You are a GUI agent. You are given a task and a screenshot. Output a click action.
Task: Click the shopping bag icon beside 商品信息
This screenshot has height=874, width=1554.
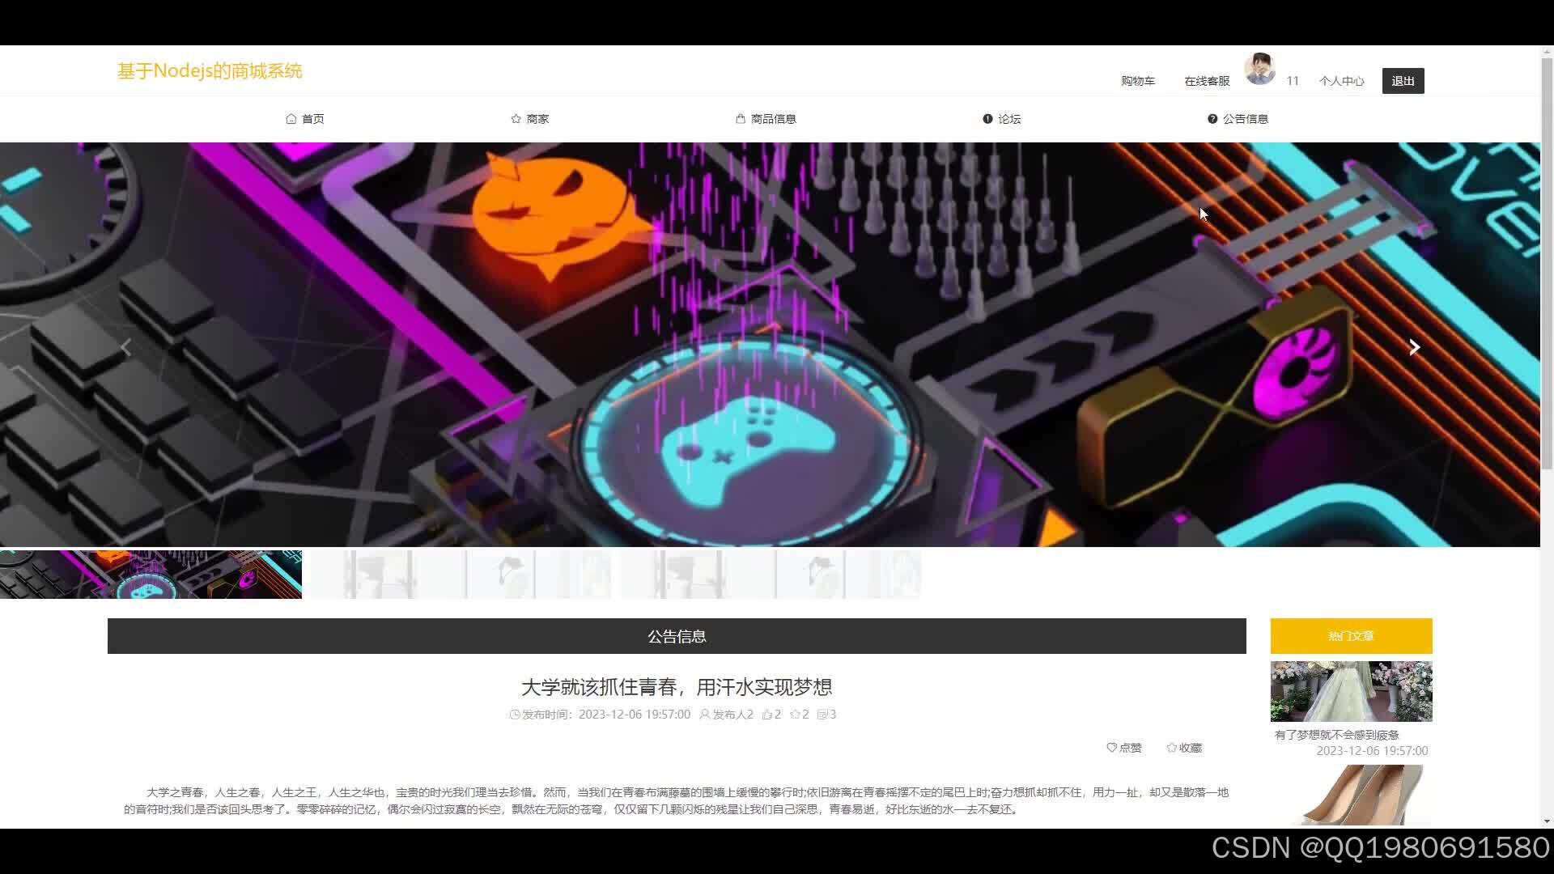pyautogui.click(x=739, y=118)
